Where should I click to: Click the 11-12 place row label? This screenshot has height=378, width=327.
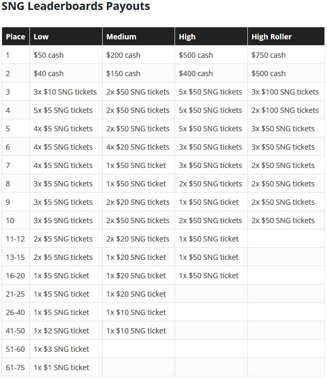point(16,239)
